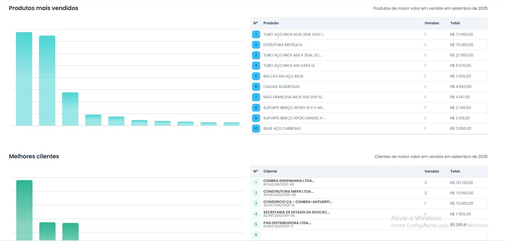This screenshot has height=241, width=506.
Task: Click CNPJ 49.052.503/0001-08
Action: [280, 195]
